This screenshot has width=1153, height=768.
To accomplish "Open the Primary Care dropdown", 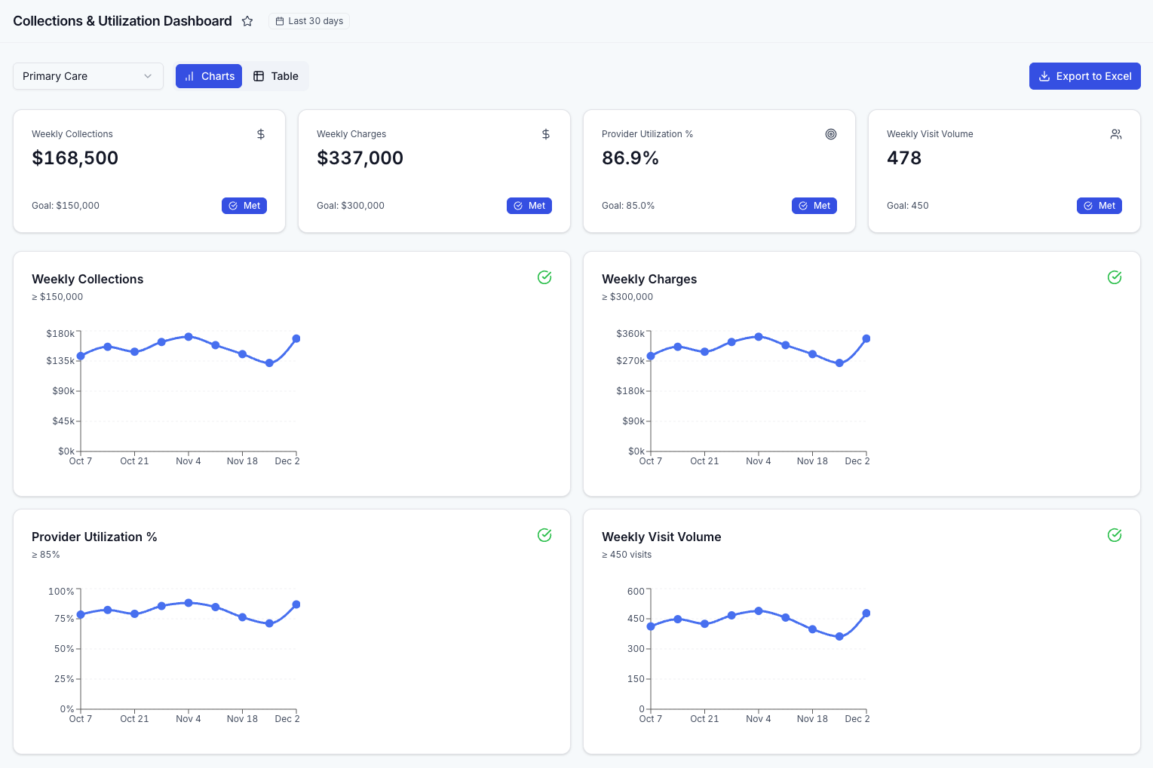I will [x=87, y=76].
